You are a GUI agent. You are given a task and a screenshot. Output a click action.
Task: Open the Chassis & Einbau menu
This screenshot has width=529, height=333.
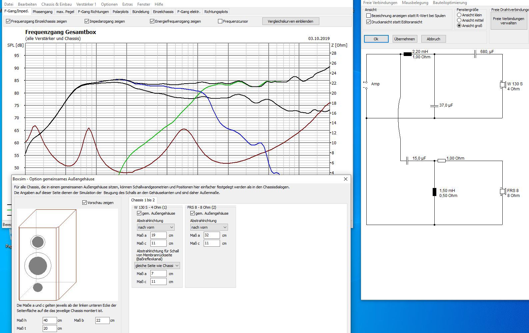tap(56, 4)
